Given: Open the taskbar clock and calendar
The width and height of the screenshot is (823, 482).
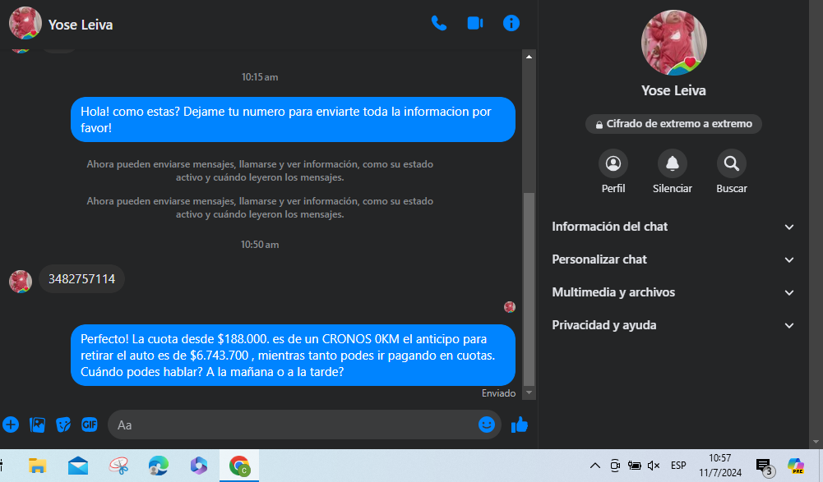Looking at the screenshot, I should pyautogui.click(x=719, y=466).
